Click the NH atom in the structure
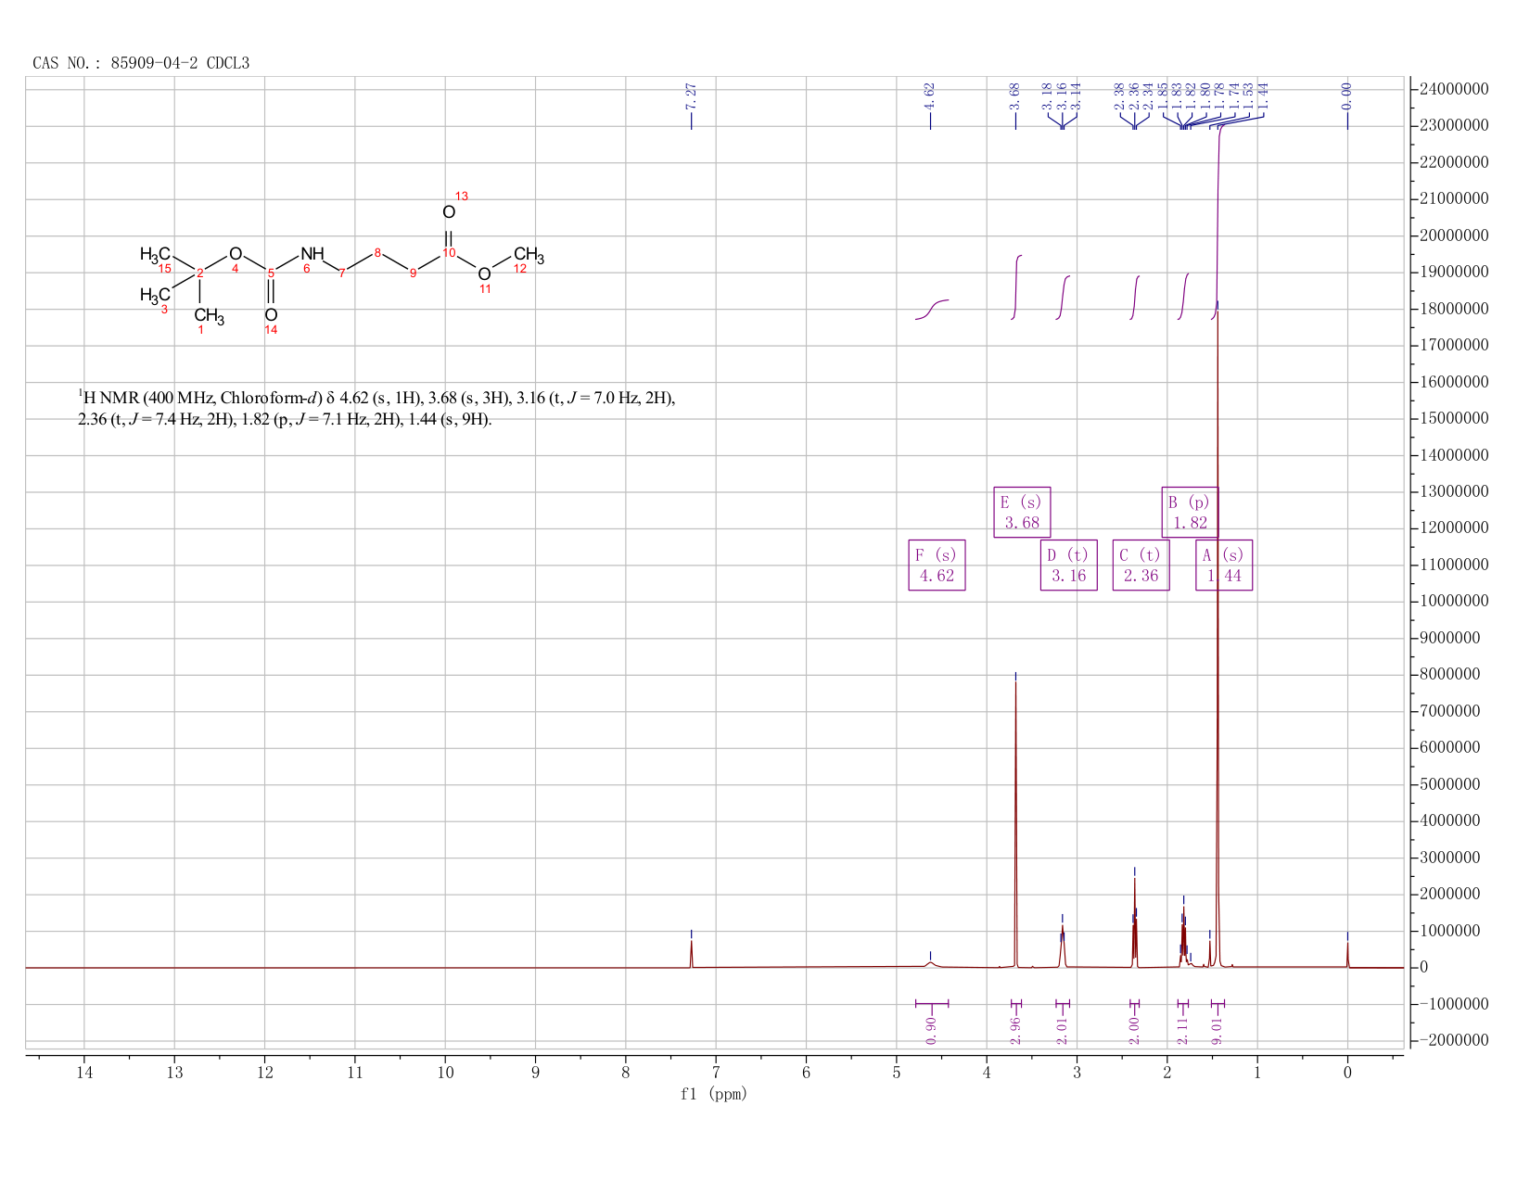1530x1182 pixels. (312, 254)
